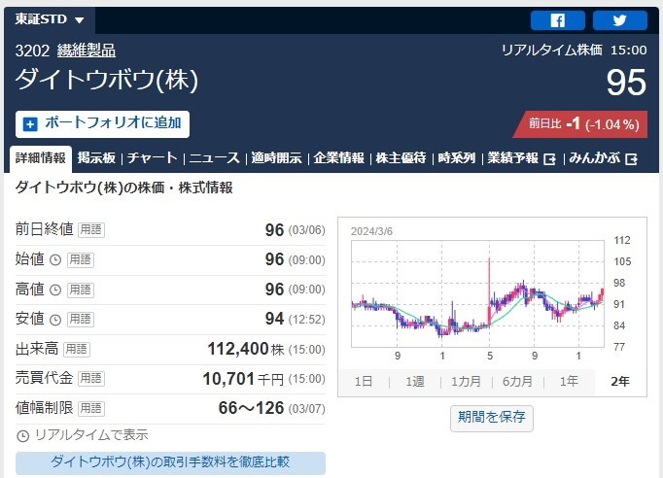Click the chart date label 2024/3/6
The width and height of the screenshot is (663, 478).
[371, 231]
